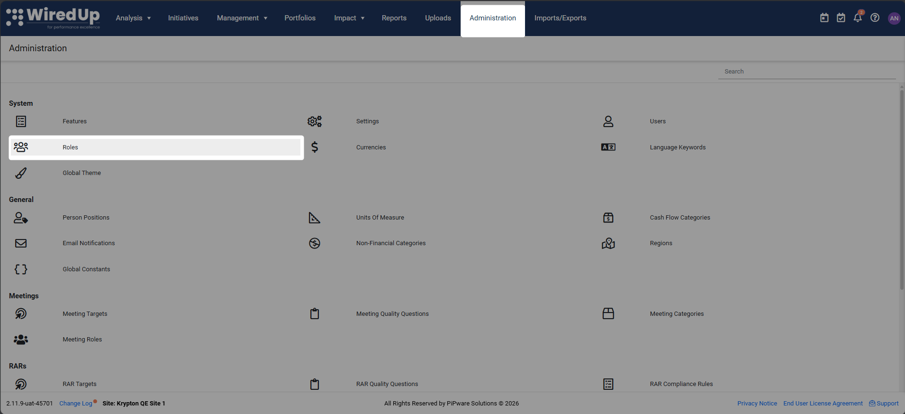Click the Regions map pin icon
This screenshot has height=414, width=905.
tap(608, 243)
